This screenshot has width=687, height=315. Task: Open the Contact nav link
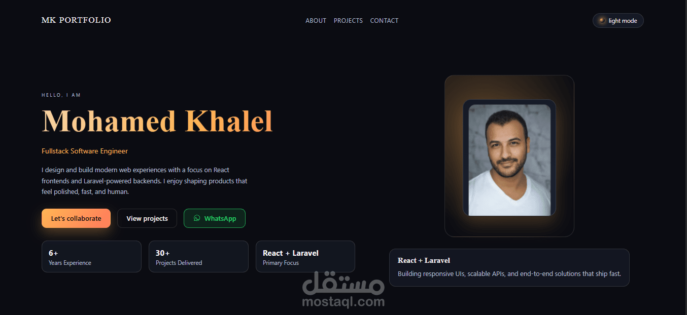click(384, 21)
